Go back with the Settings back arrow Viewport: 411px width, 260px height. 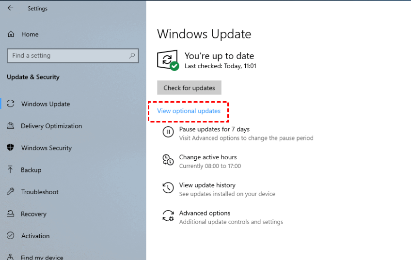10,8
